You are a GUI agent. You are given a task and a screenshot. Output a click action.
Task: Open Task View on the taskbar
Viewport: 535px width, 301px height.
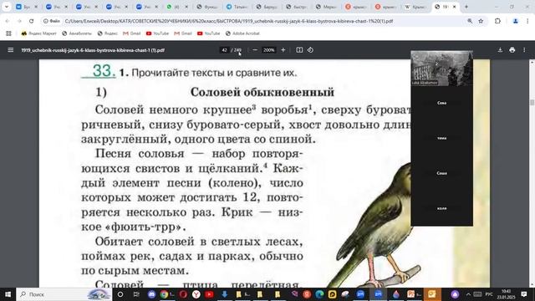tap(136, 294)
